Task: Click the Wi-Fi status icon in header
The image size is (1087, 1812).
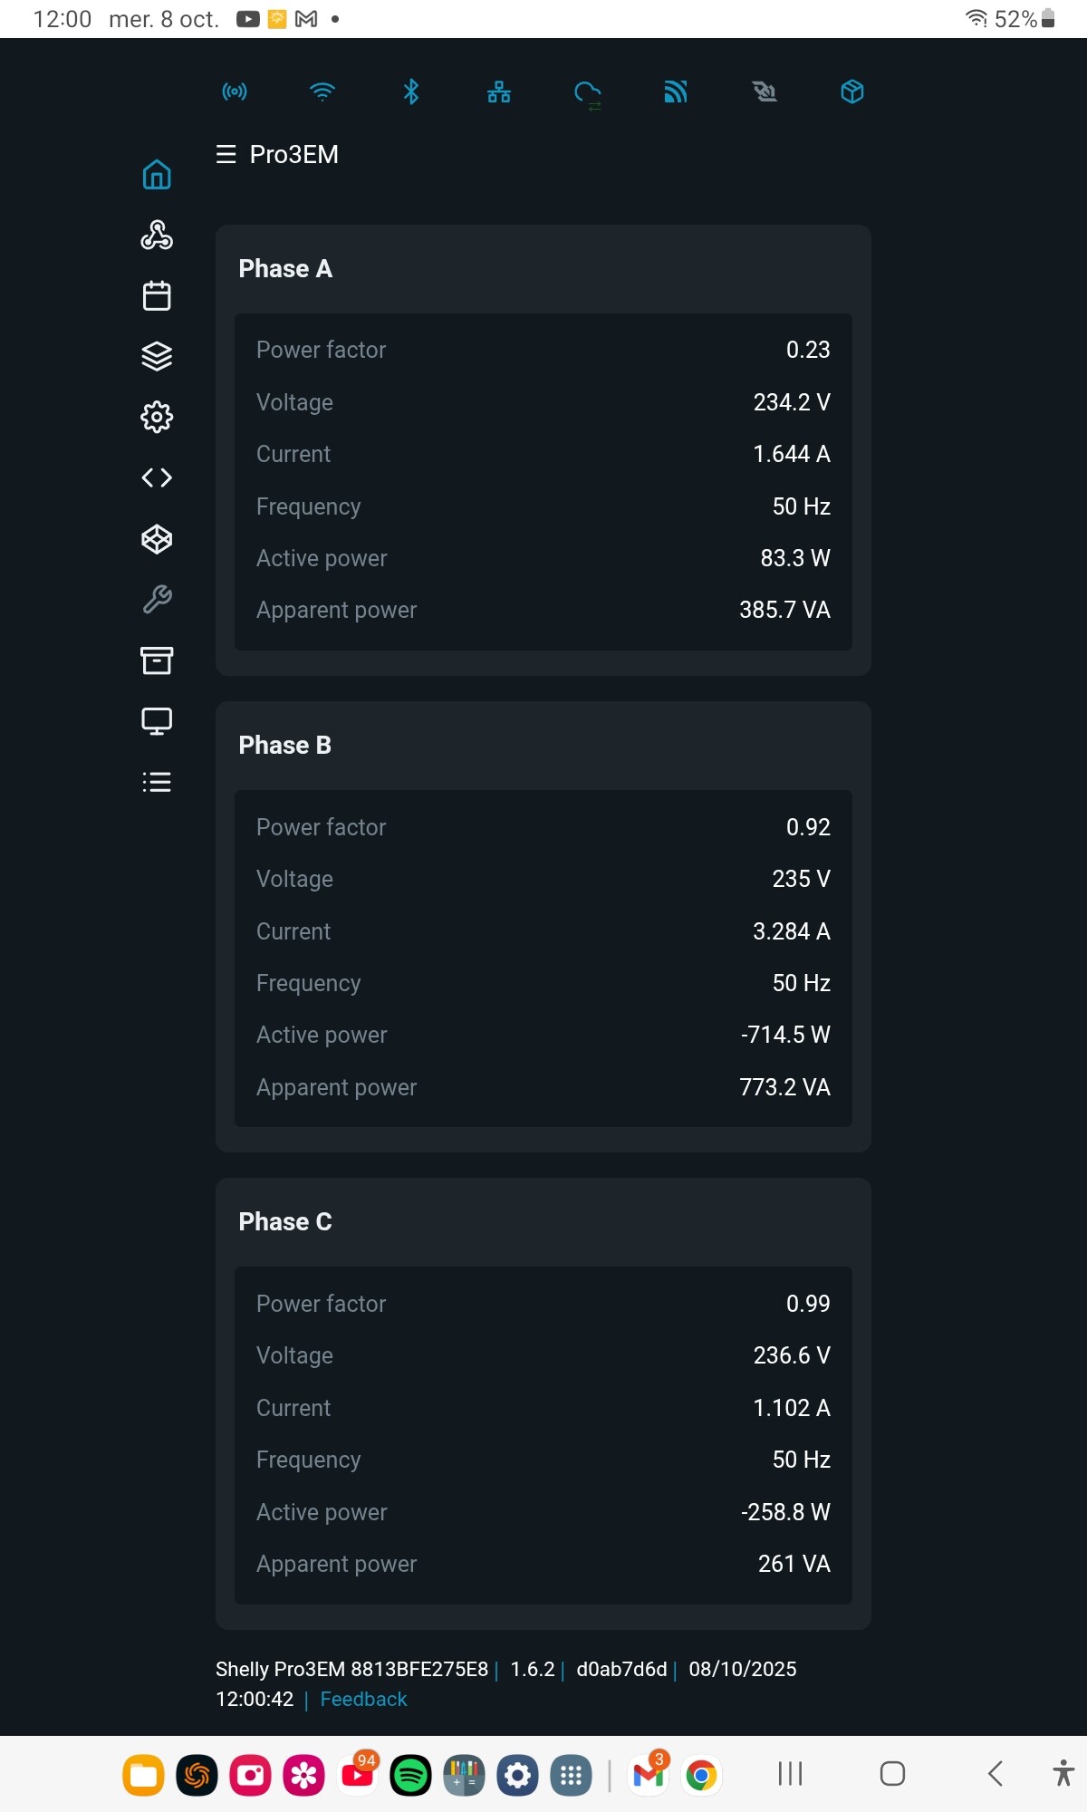Action: coord(322,92)
